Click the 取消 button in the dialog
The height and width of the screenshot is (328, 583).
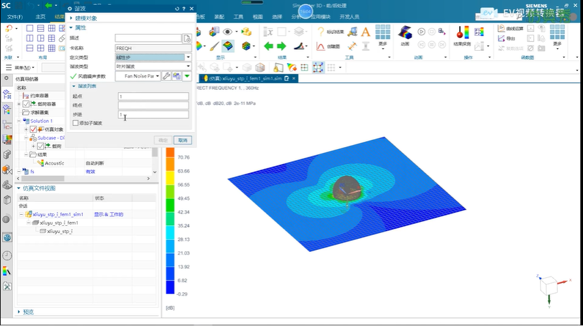point(182,140)
